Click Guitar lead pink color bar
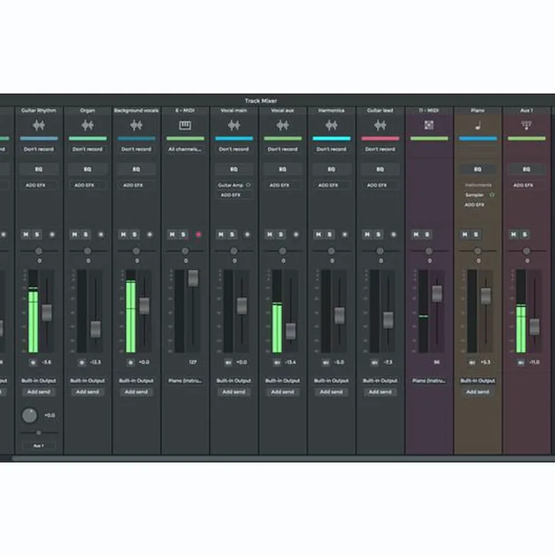Viewport: 555px width, 555px height. 380,139
